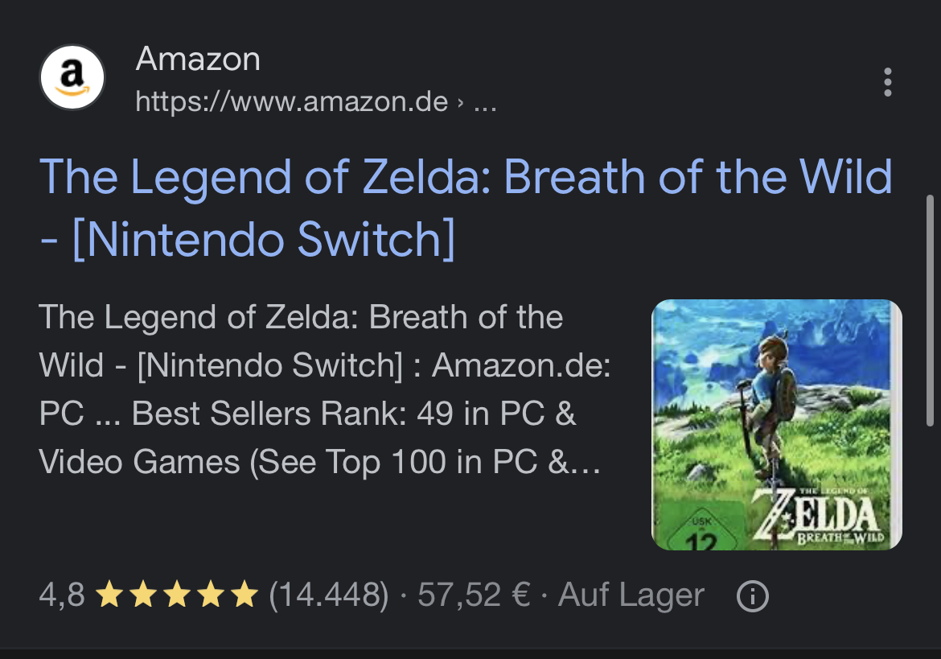Expand the URL breadcrumb ellipsis

[485, 103]
